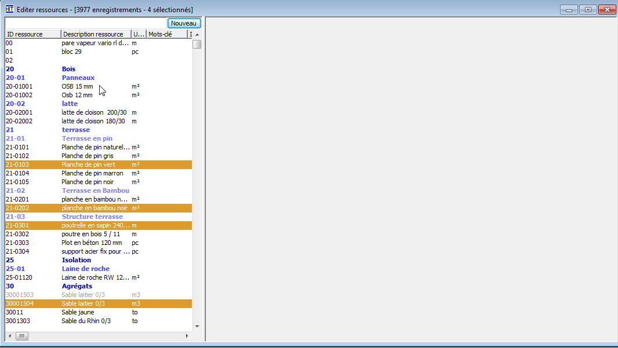The width and height of the screenshot is (618, 348).
Task: Sort by ID ressource column header
Action: pos(32,34)
